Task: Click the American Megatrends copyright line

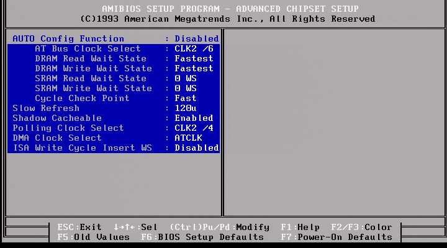Action: click(x=227, y=19)
